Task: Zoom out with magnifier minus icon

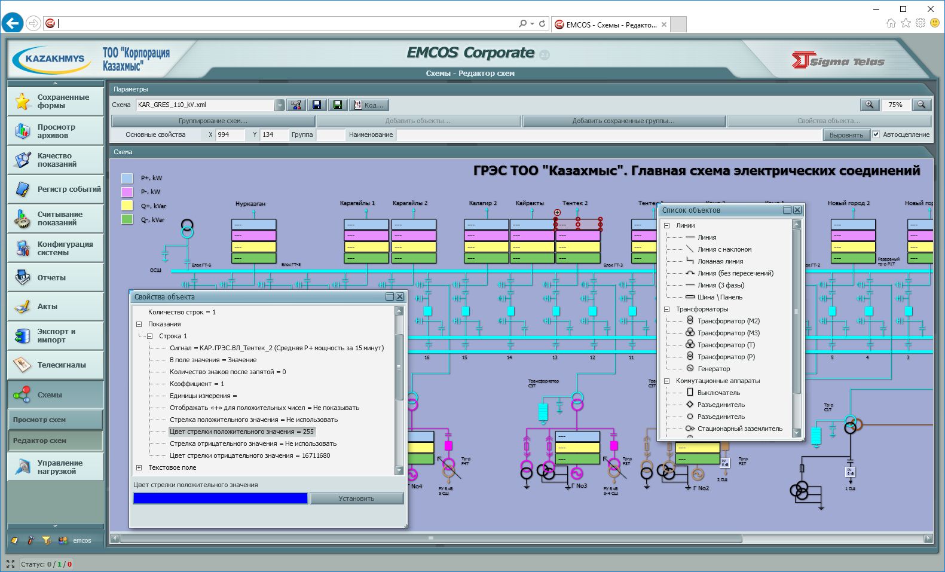Action: click(922, 105)
